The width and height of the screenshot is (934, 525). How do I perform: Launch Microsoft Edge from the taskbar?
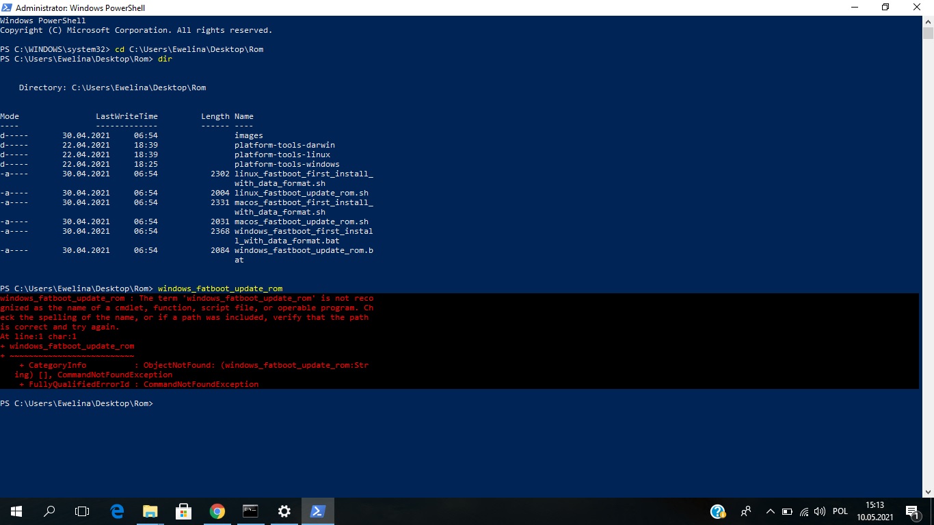[117, 511]
